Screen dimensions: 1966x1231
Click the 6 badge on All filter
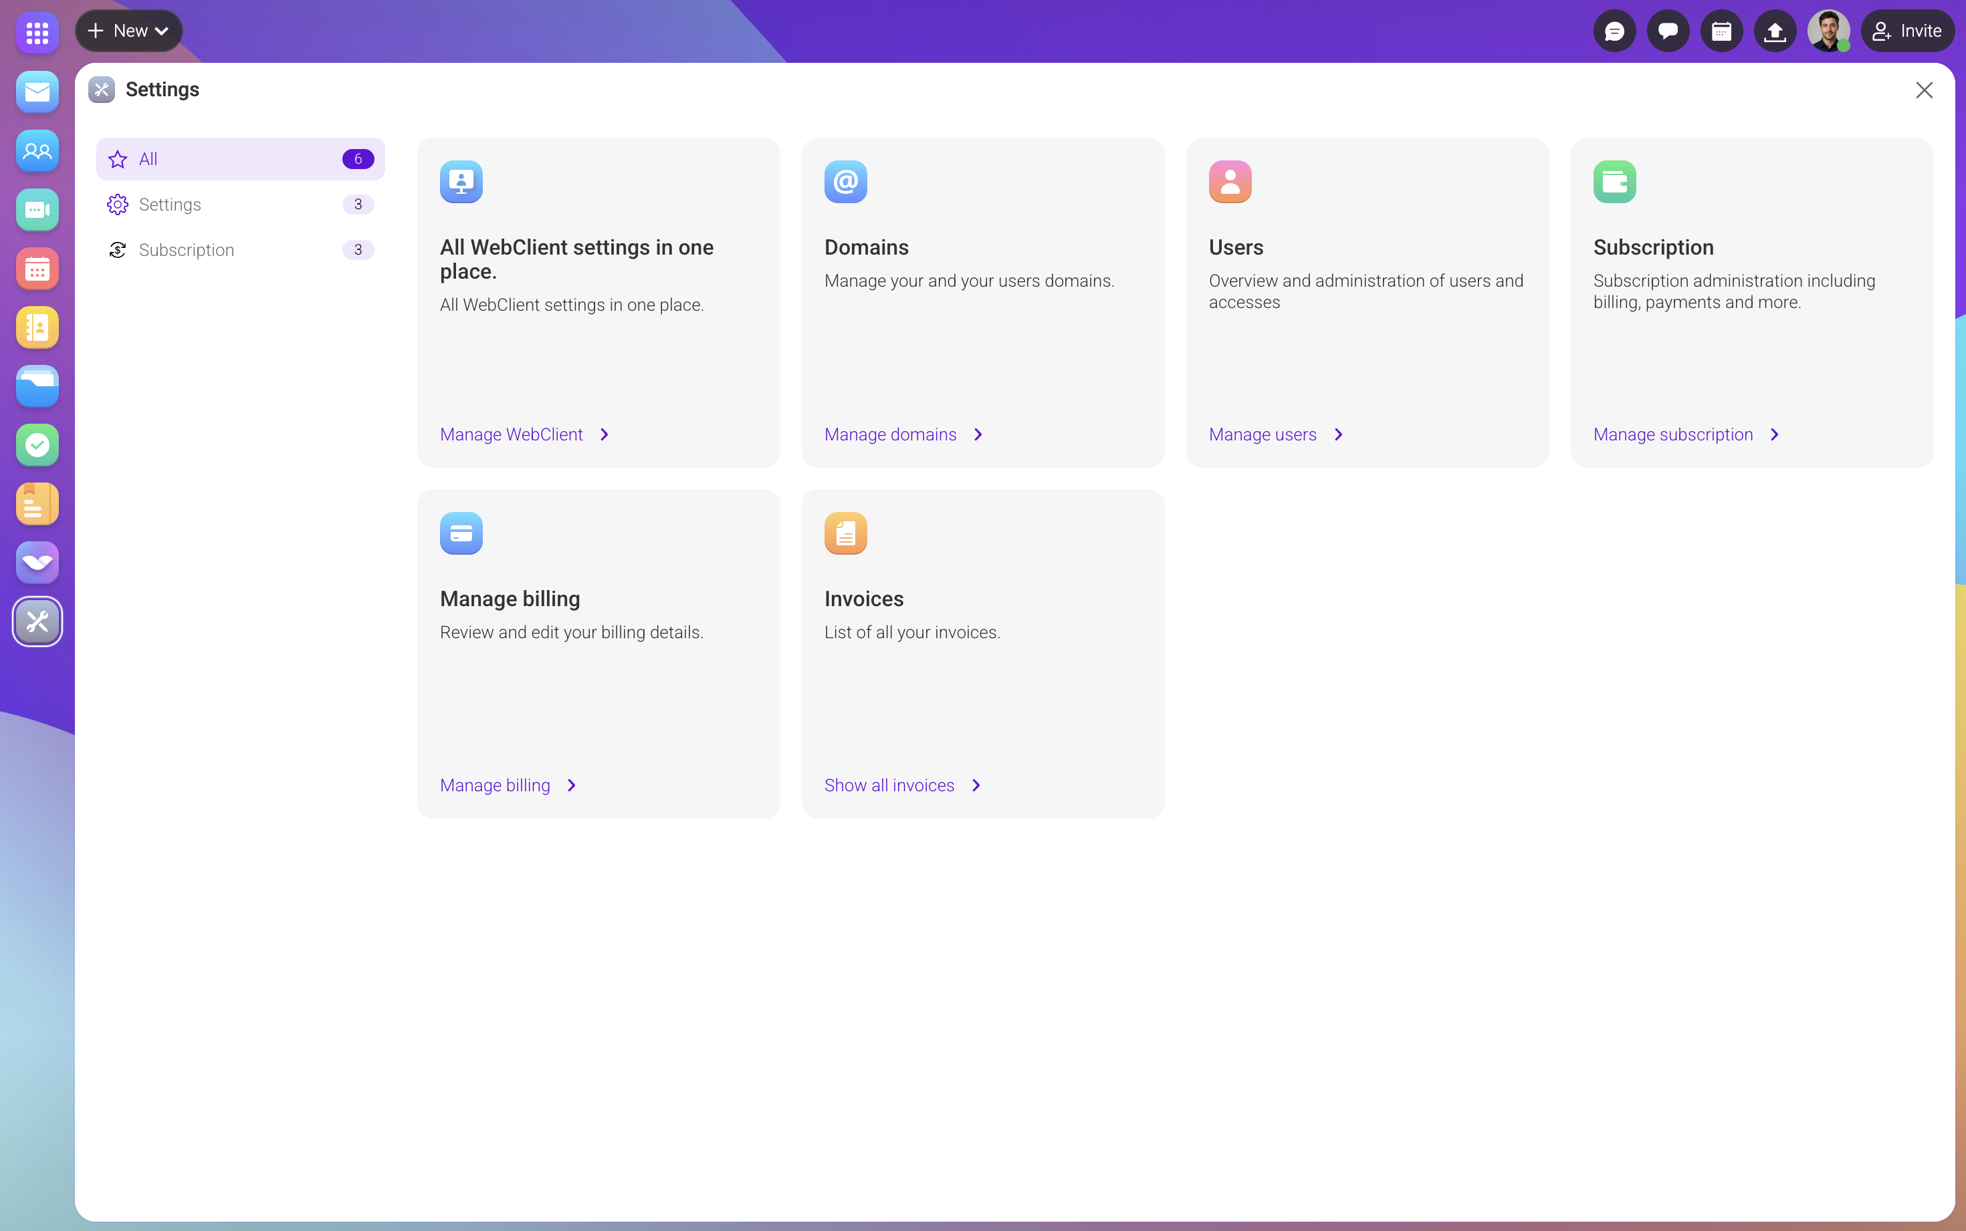(358, 159)
